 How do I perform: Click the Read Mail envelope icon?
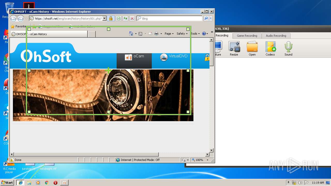click(x=150, y=34)
